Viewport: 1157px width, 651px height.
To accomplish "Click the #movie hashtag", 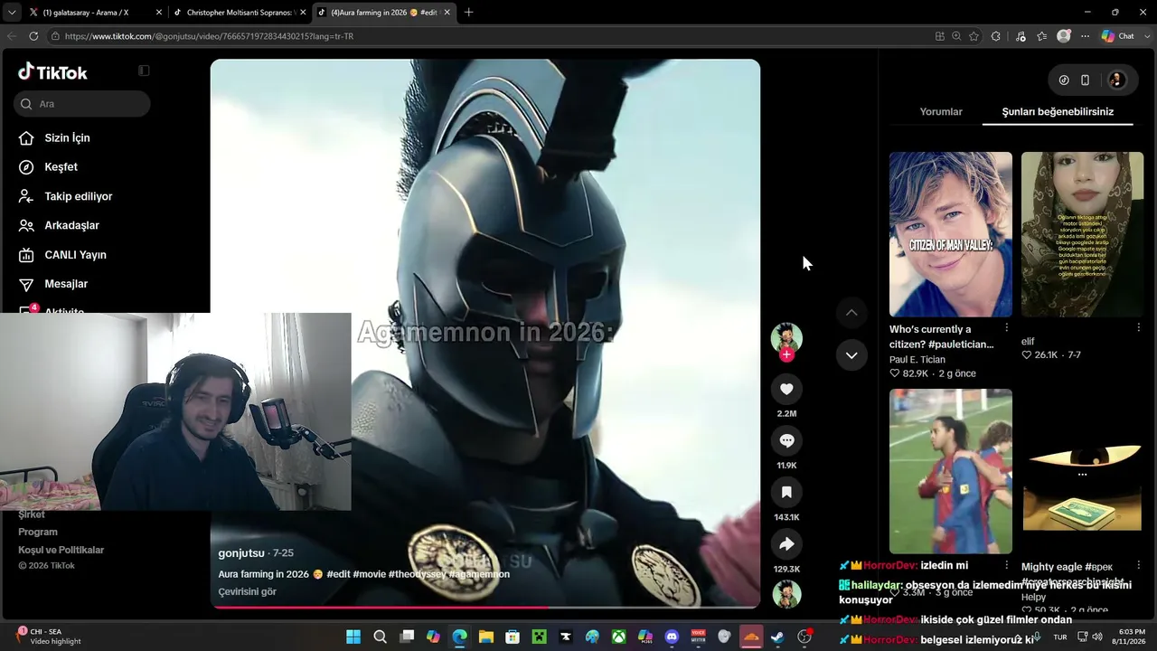I will coord(369,574).
